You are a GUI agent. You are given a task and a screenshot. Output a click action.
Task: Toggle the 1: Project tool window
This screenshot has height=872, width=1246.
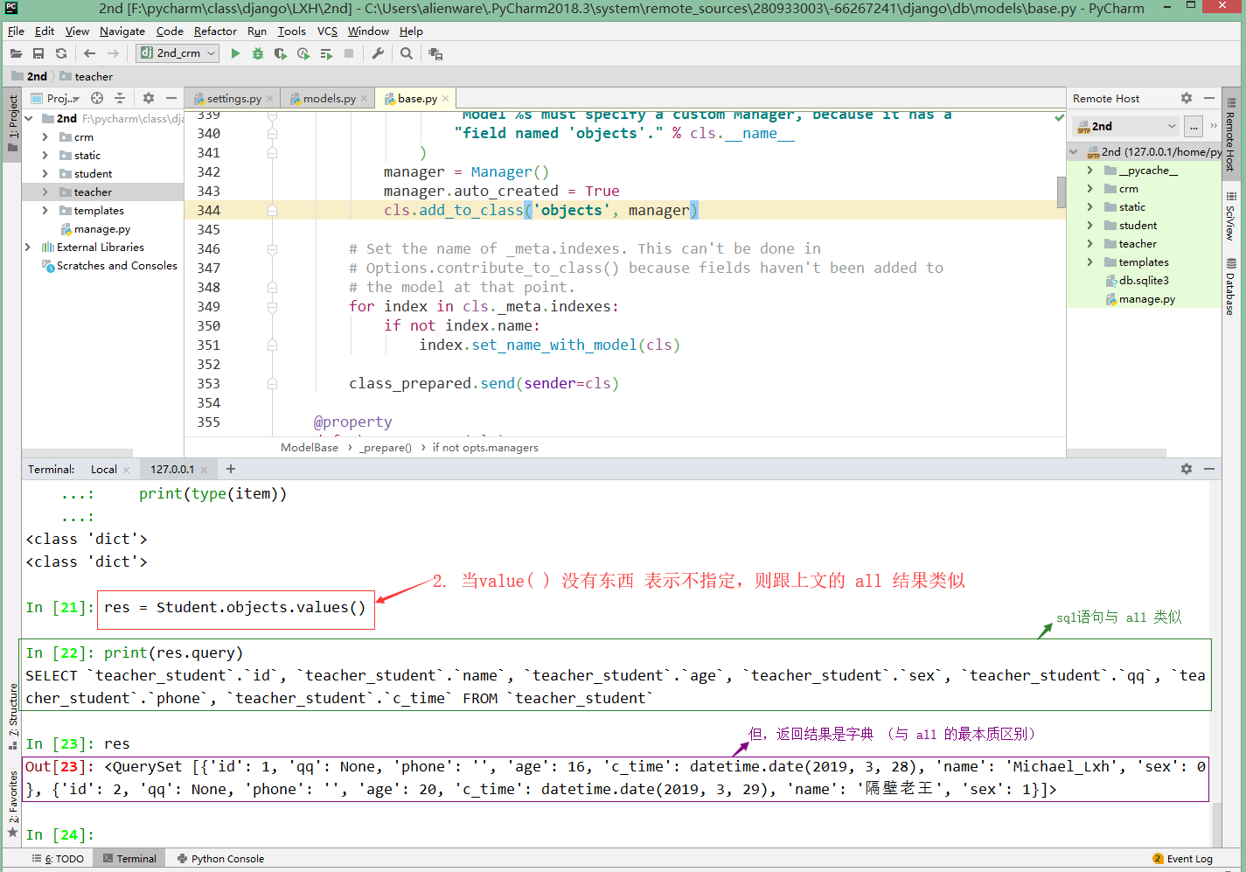pyautogui.click(x=12, y=123)
